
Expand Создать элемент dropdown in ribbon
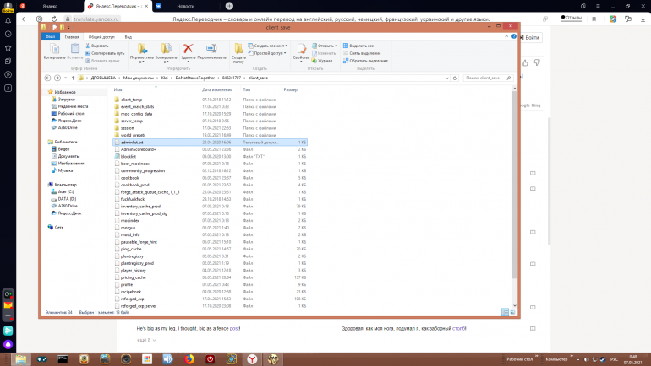click(x=268, y=46)
